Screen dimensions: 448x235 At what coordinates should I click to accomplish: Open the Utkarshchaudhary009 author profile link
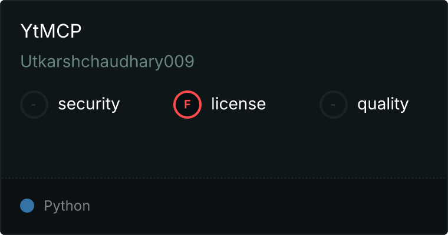click(107, 61)
